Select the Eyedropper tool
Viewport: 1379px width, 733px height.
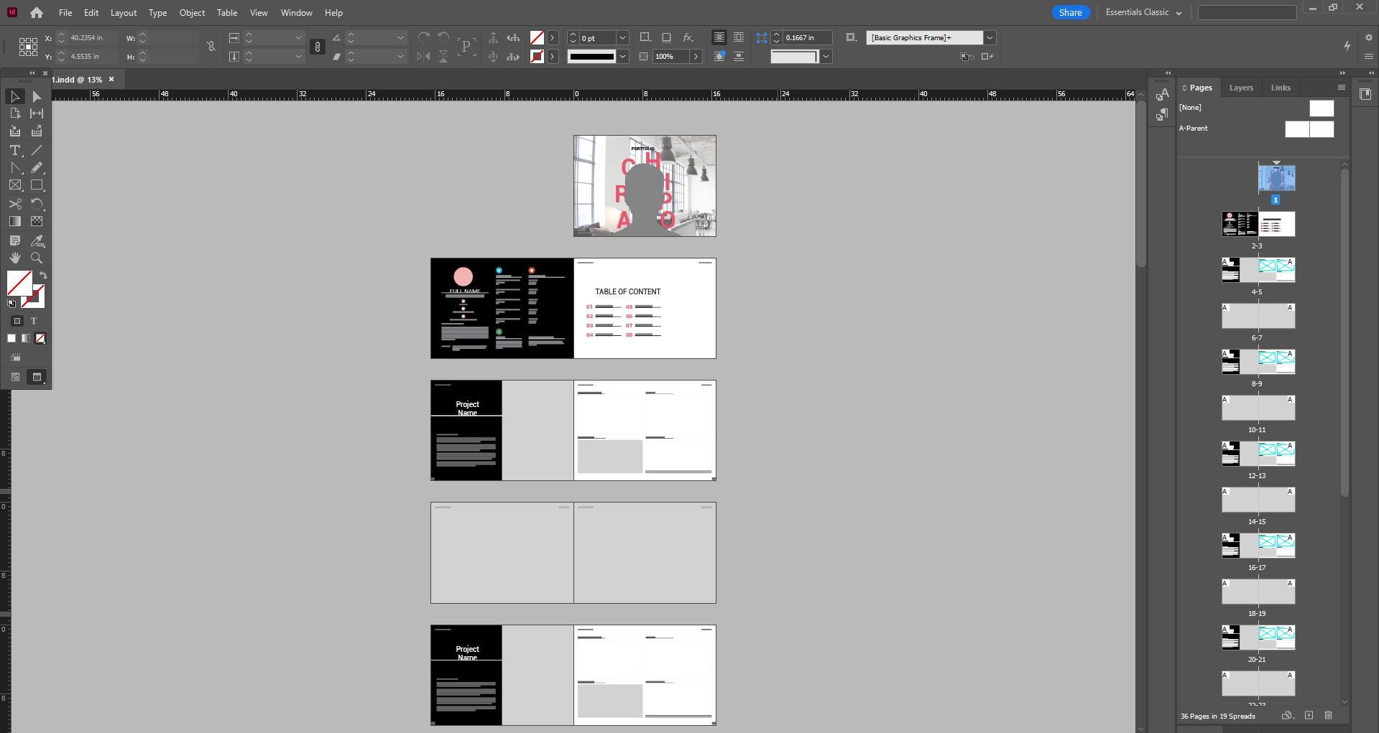(37, 241)
